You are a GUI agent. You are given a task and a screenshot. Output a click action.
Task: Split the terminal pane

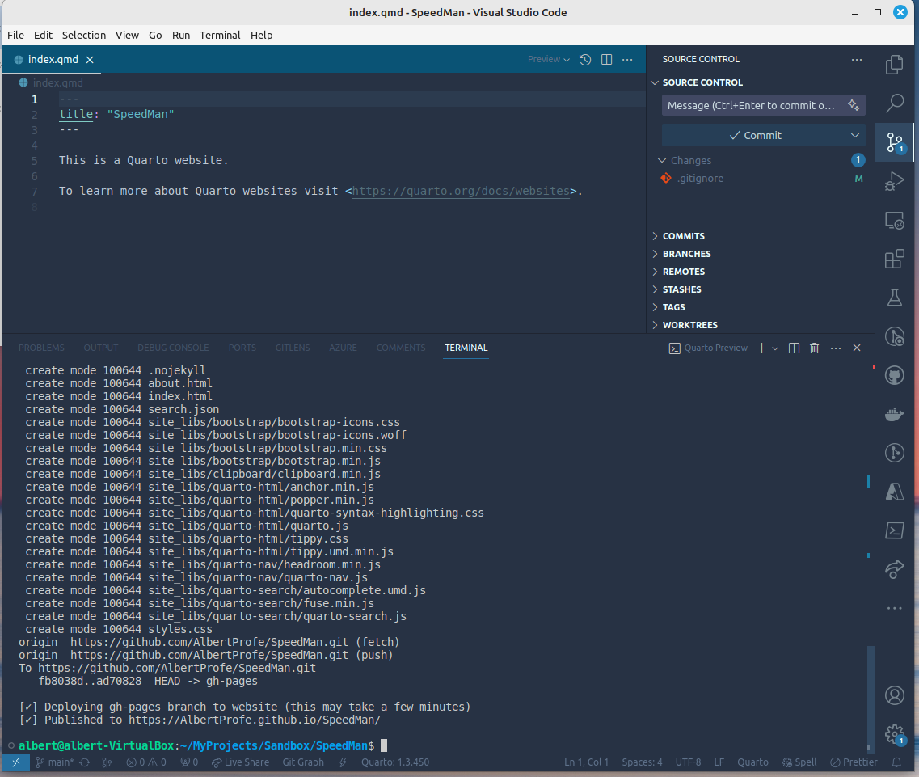[795, 348]
